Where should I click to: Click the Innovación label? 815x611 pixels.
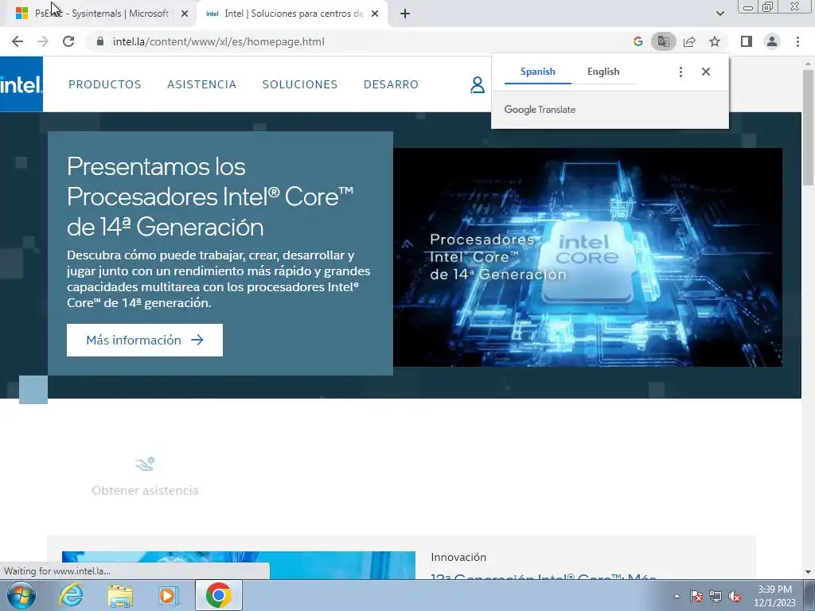point(458,557)
